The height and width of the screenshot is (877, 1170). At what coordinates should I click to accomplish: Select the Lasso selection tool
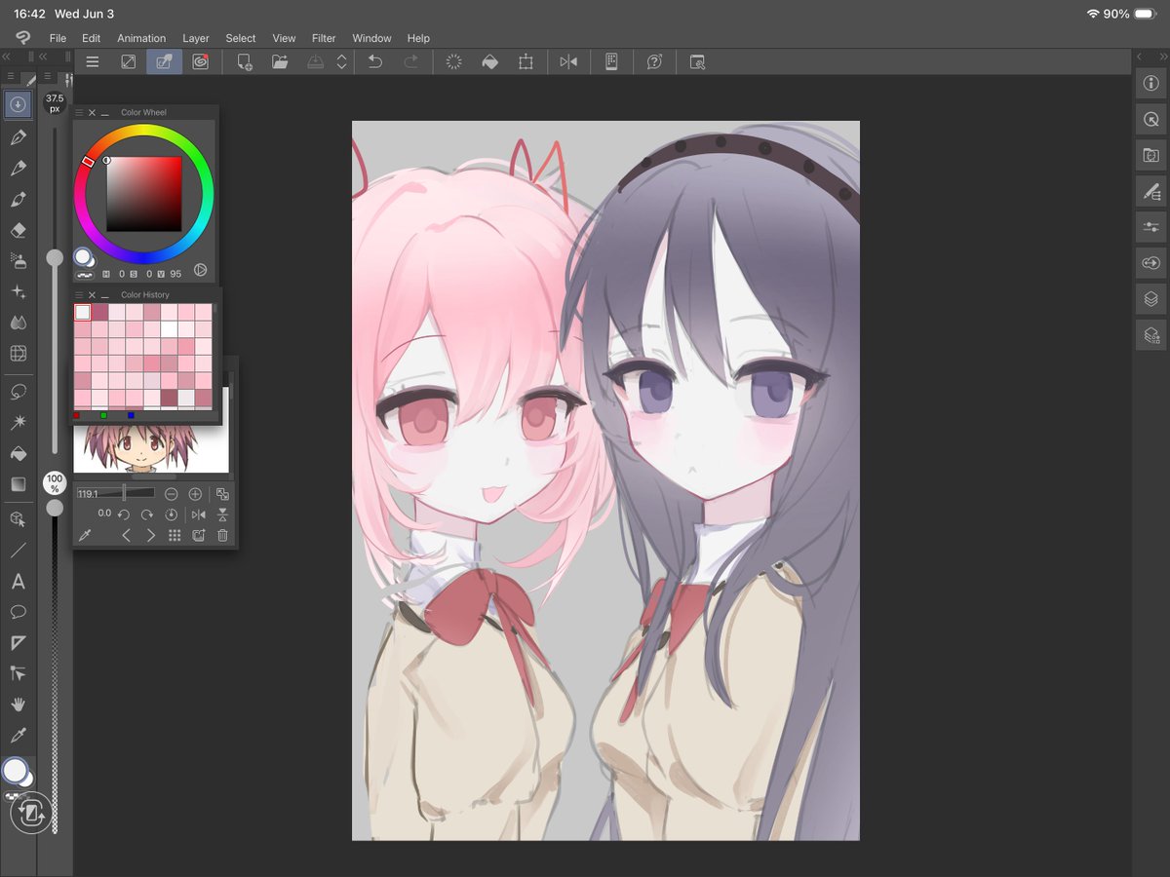18,392
